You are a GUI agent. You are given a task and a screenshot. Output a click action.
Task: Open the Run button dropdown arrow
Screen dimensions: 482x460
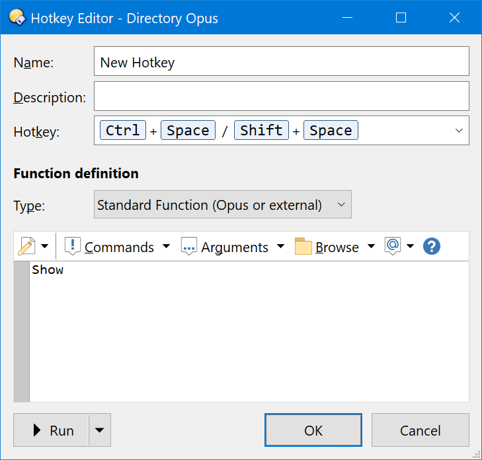(99, 430)
